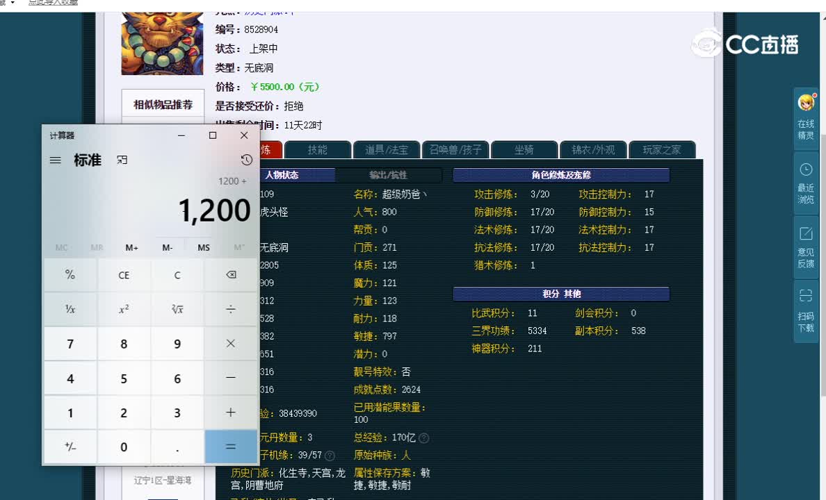Click the CC直播 watermark logo
826x500 pixels.
(744, 43)
